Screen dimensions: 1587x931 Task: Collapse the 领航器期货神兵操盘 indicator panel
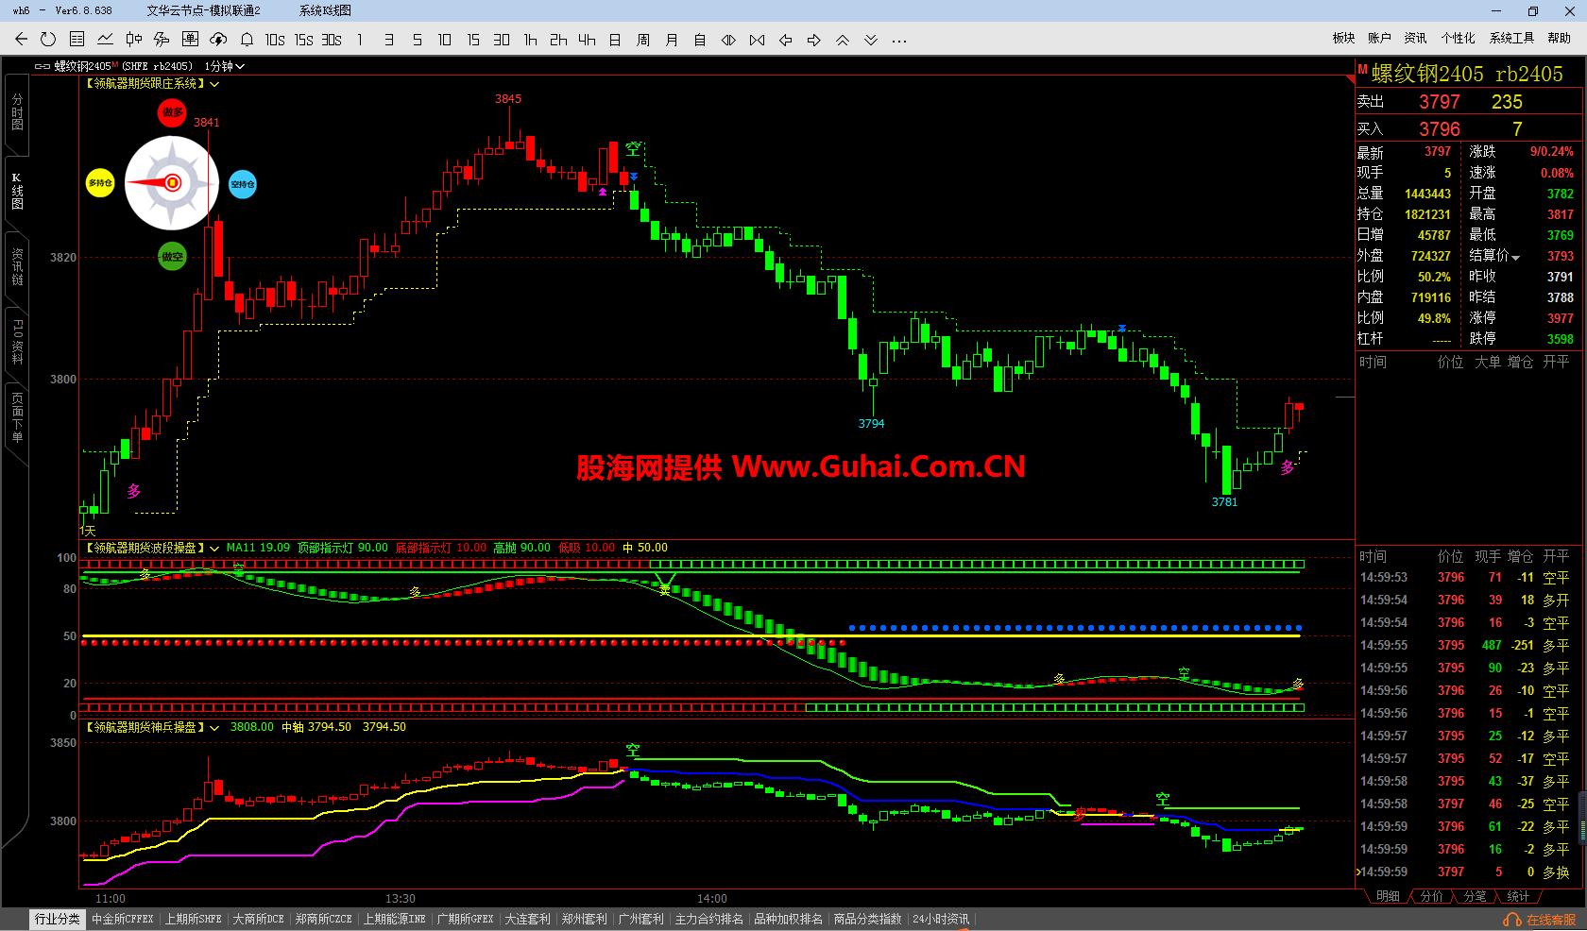click(x=215, y=727)
